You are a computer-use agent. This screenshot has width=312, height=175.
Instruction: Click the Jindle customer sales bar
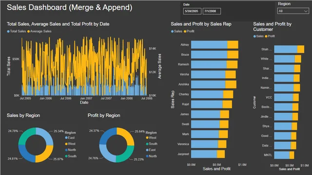[283, 117]
